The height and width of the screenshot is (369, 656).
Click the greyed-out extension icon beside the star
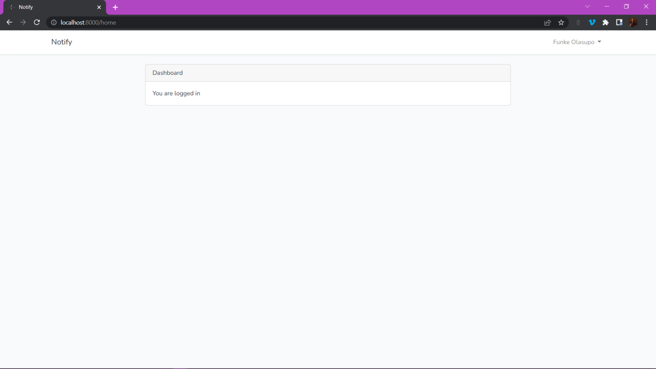coord(578,23)
